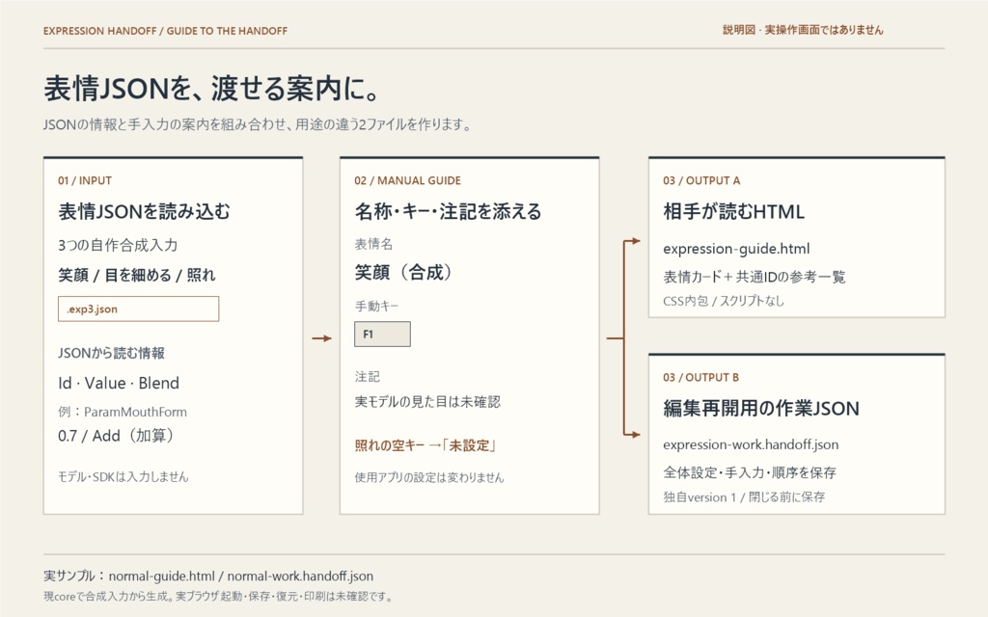Click the expression-work.handoff.json file name

(x=751, y=444)
